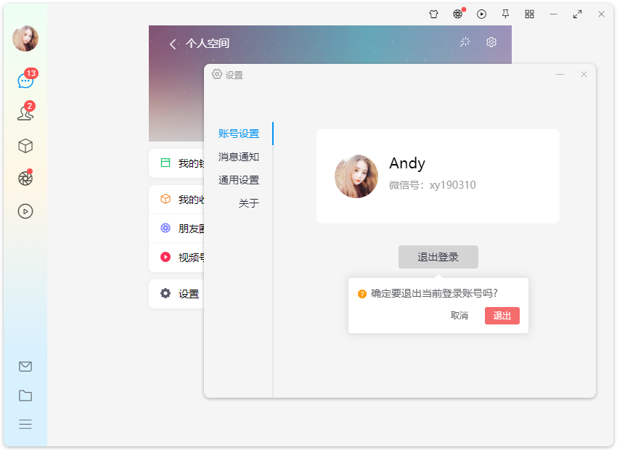Click the grid apps icon in title bar
The image size is (617, 450).
[x=529, y=14]
